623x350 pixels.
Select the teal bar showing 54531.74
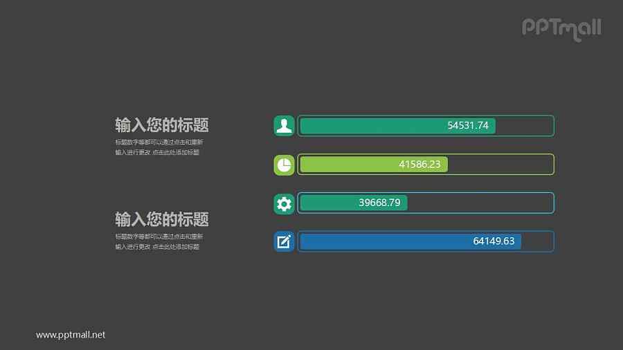[398, 126]
